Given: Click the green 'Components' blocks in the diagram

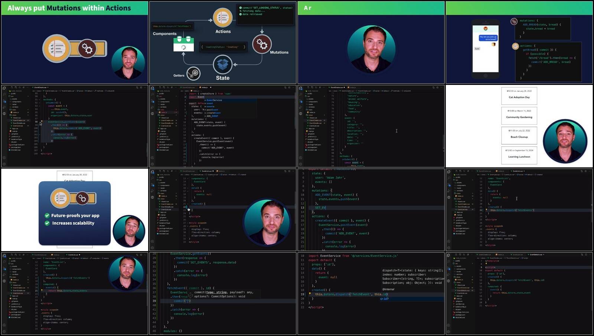Looking at the screenshot, I should click(x=183, y=43).
